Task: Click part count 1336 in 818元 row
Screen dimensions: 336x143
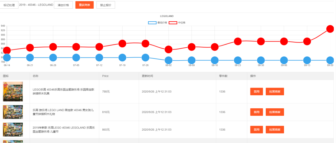Action: coord(222,112)
